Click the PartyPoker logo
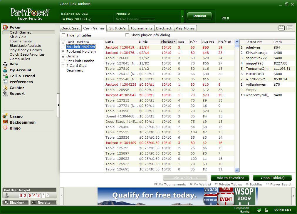This screenshot has width=297, height=214. pos(30,14)
